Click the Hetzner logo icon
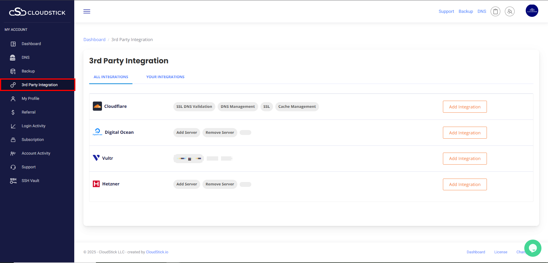548x263 pixels. tap(96, 184)
